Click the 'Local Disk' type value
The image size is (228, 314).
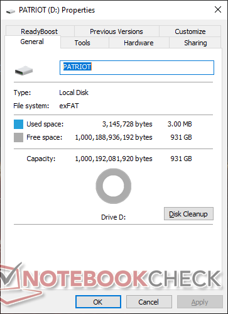click(x=73, y=93)
